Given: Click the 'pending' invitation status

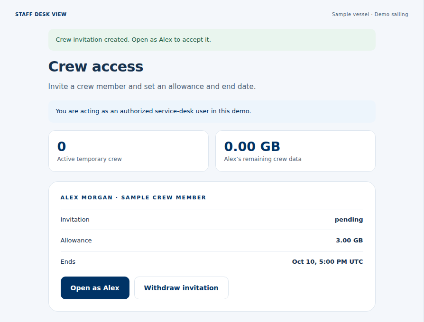Looking at the screenshot, I should 349,220.
